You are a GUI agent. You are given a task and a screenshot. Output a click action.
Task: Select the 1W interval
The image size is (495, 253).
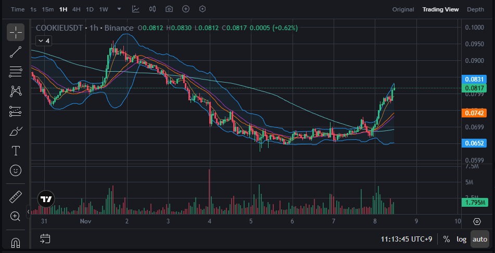pyautogui.click(x=104, y=9)
